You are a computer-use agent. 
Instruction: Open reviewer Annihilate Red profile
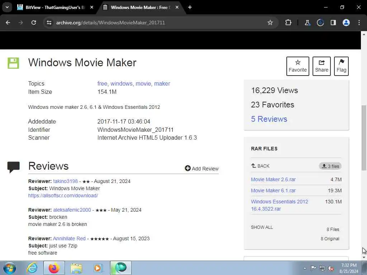point(69,238)
